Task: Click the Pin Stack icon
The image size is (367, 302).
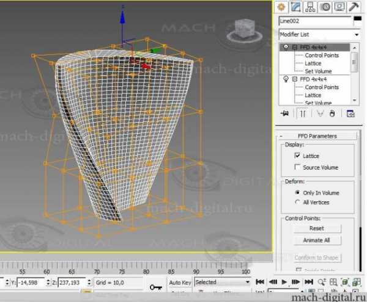Action: (284, 113)
